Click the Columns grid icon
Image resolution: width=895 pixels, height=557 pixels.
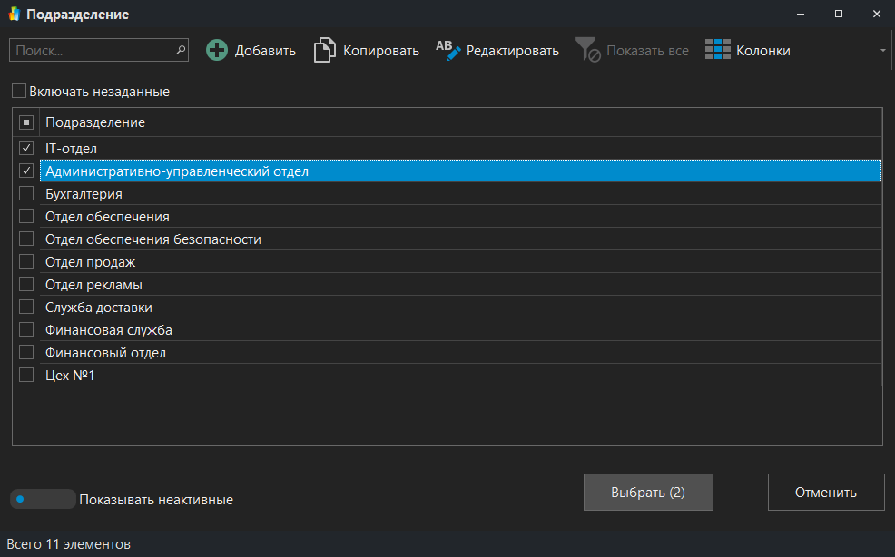click(x=718, y=51)
